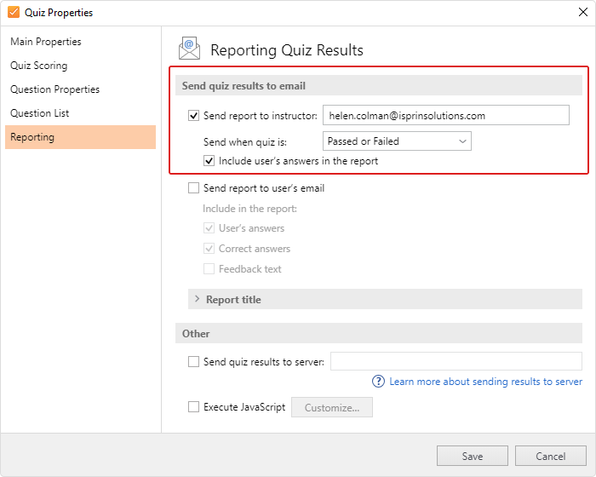The image size is (596, 477).
Task: Click the email envelope Reporting icon
Action: pyautogui.click(x=189, y=49)
